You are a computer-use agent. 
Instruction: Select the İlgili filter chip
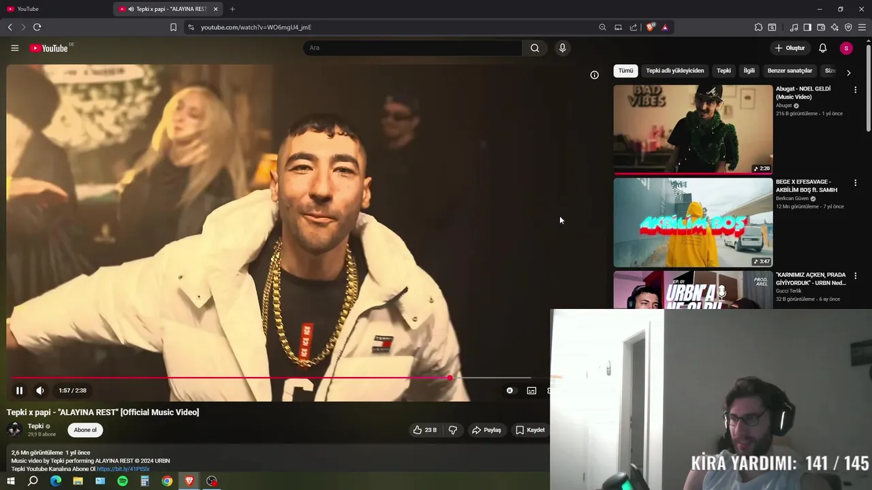[x=749, y=71]
